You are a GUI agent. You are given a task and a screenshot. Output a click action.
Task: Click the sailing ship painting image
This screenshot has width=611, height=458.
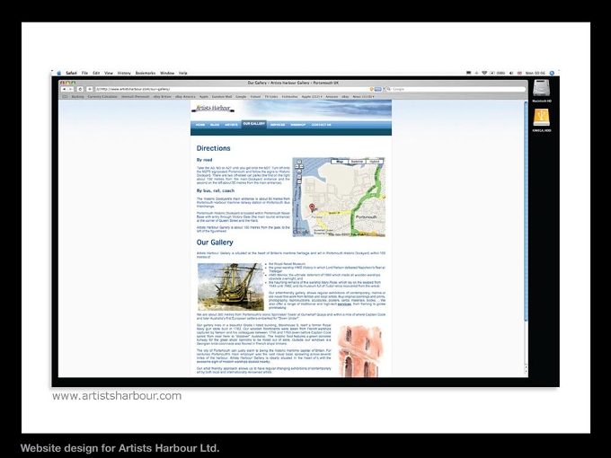pyautogui.click(x=231, y=286)
